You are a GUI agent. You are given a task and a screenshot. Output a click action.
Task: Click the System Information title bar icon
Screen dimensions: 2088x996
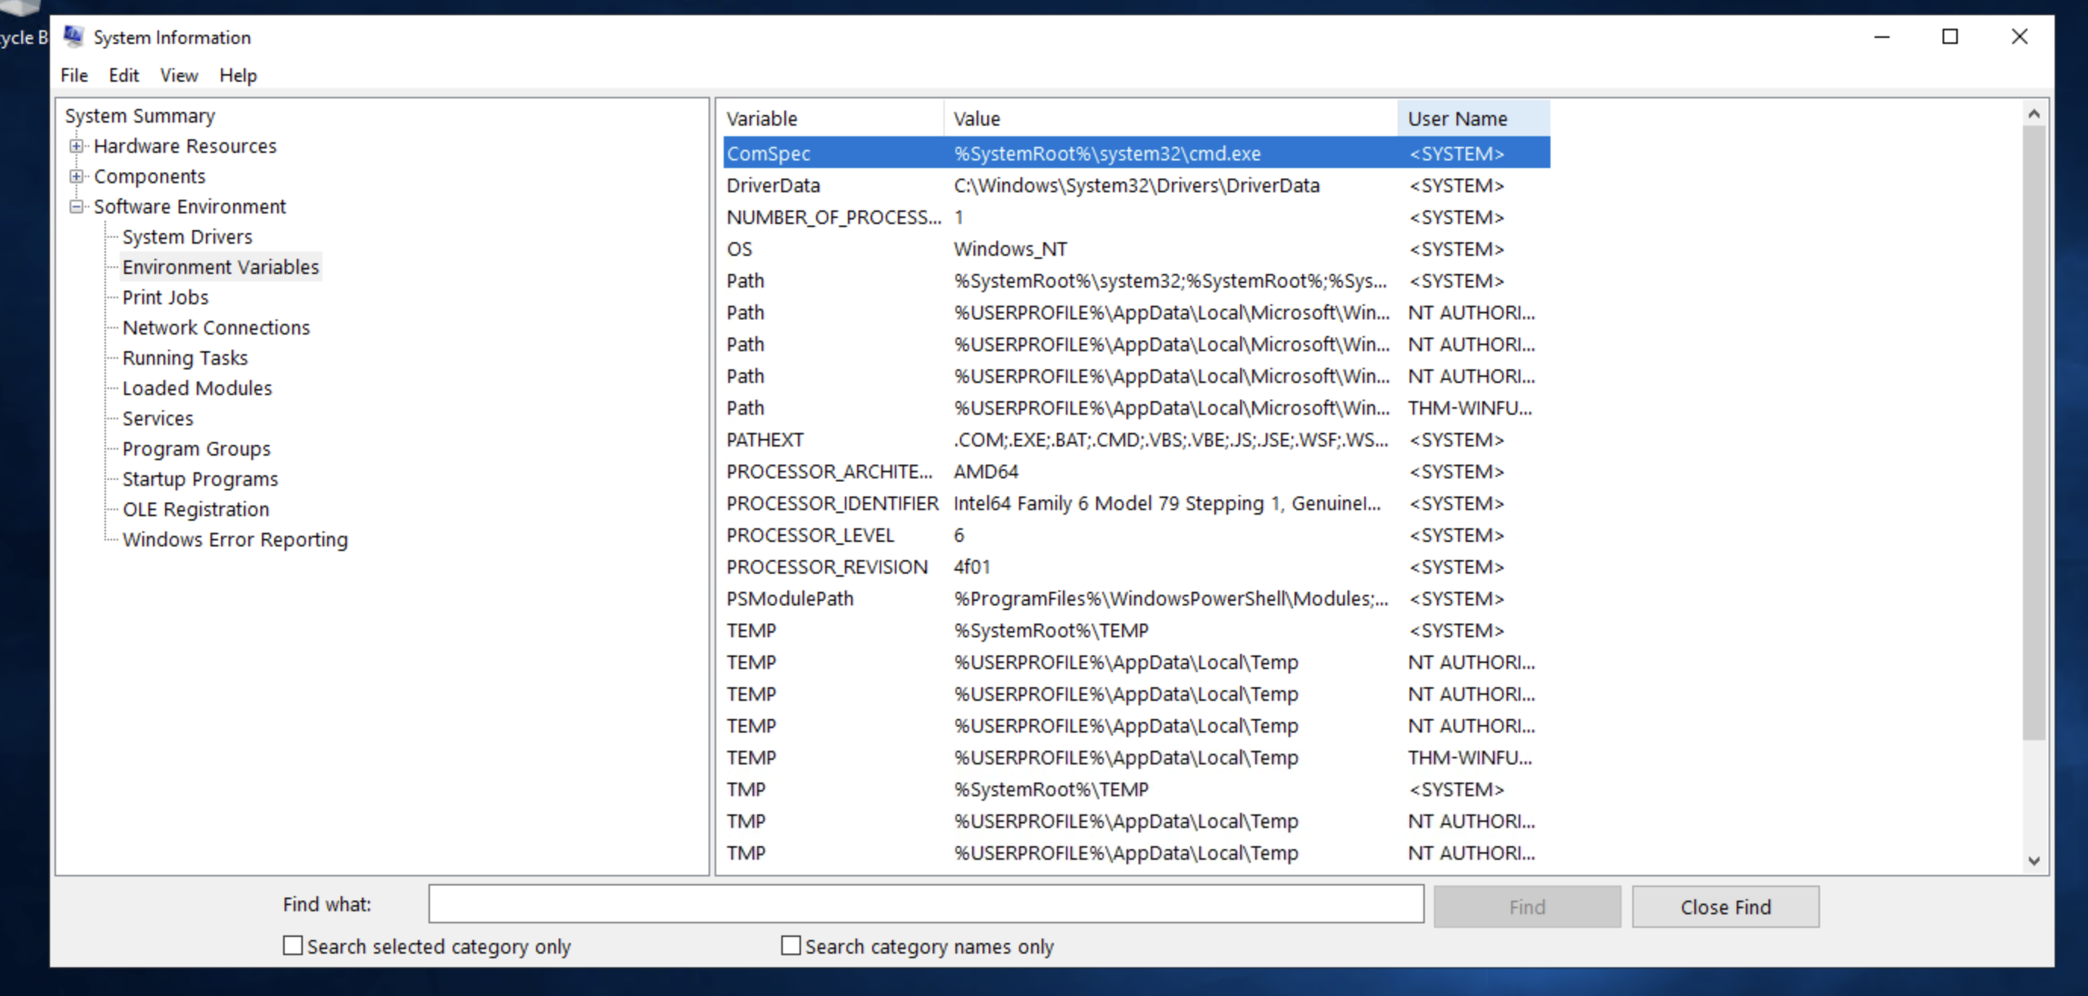click(x=73, y=36)
